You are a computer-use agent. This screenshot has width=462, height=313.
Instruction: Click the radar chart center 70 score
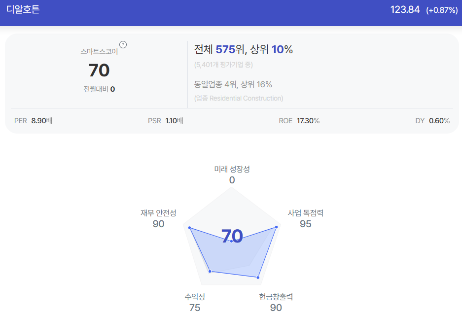point(232,236)
